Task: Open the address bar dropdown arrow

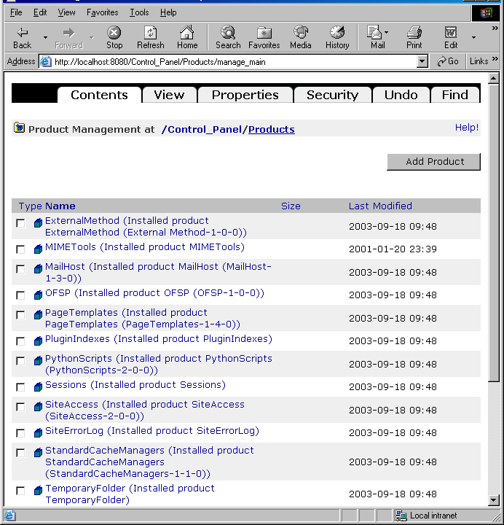Action: 422,61
